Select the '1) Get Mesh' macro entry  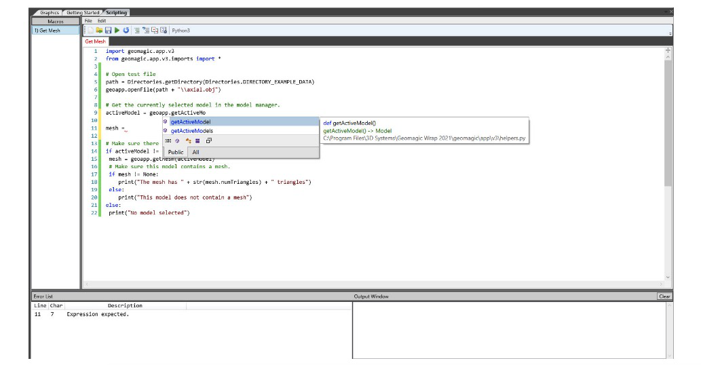[x=56, y=31]
